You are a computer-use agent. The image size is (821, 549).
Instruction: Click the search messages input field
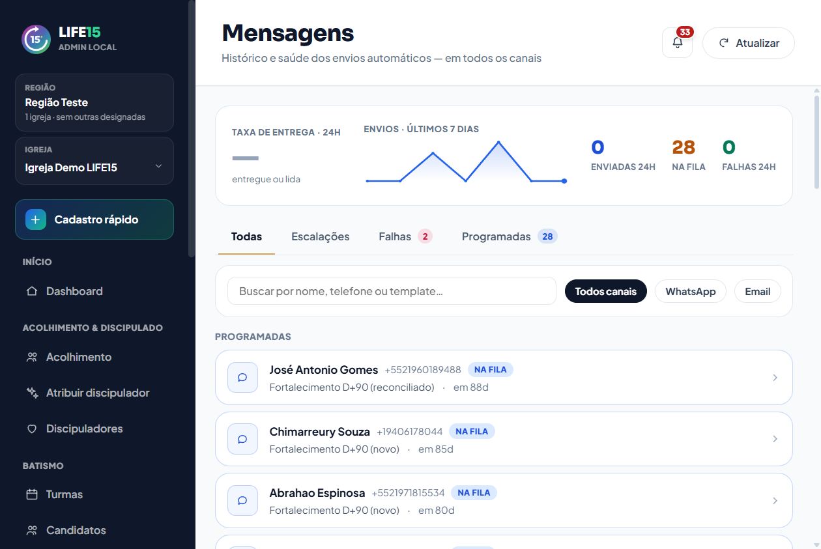click(392, 291)
